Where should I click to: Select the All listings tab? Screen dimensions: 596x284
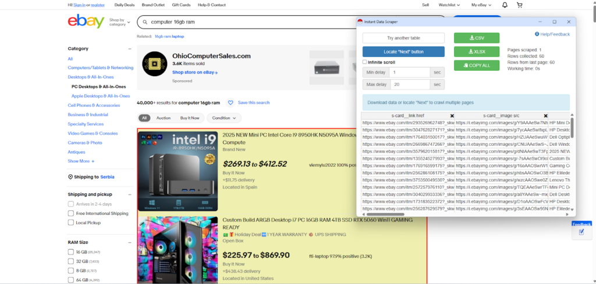pyautogui.click(x=144, y=118)
